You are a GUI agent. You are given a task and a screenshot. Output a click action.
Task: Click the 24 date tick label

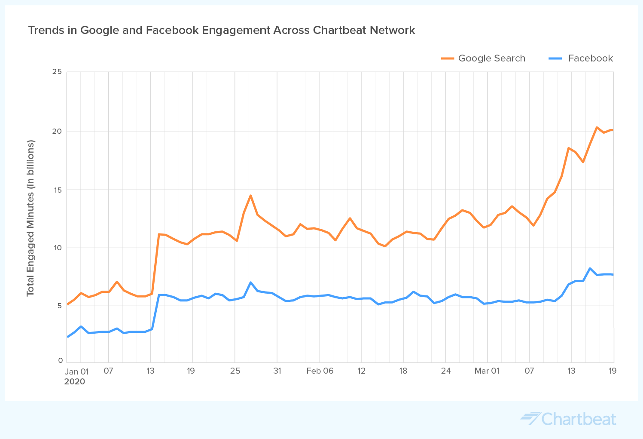pyautogui.click(x=446, y=371)
